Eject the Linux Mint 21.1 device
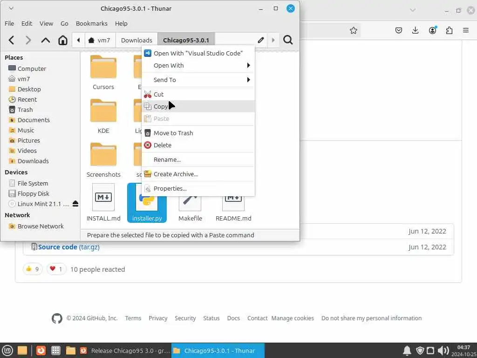 coord(75,204)
